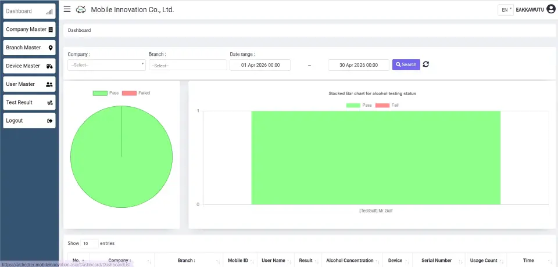This screenshot has width=558, height=267.
Task: Click the Dashboard sidebar item
Action: coord(29,11)
